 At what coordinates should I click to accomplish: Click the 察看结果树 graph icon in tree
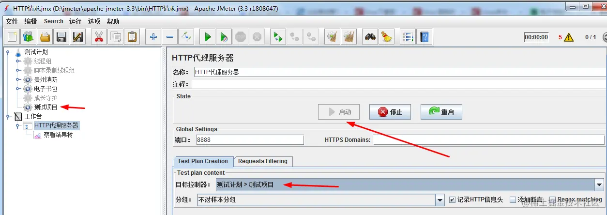click(37, 135)
